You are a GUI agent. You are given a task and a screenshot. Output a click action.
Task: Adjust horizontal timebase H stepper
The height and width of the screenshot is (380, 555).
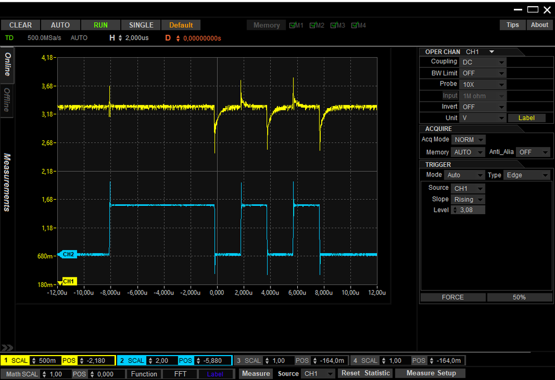pyautogui.click(x=121, y=38)
